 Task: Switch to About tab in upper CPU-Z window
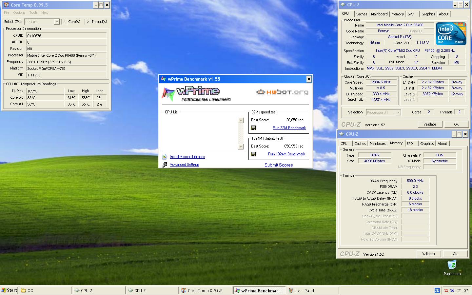(x=443, y=14)
